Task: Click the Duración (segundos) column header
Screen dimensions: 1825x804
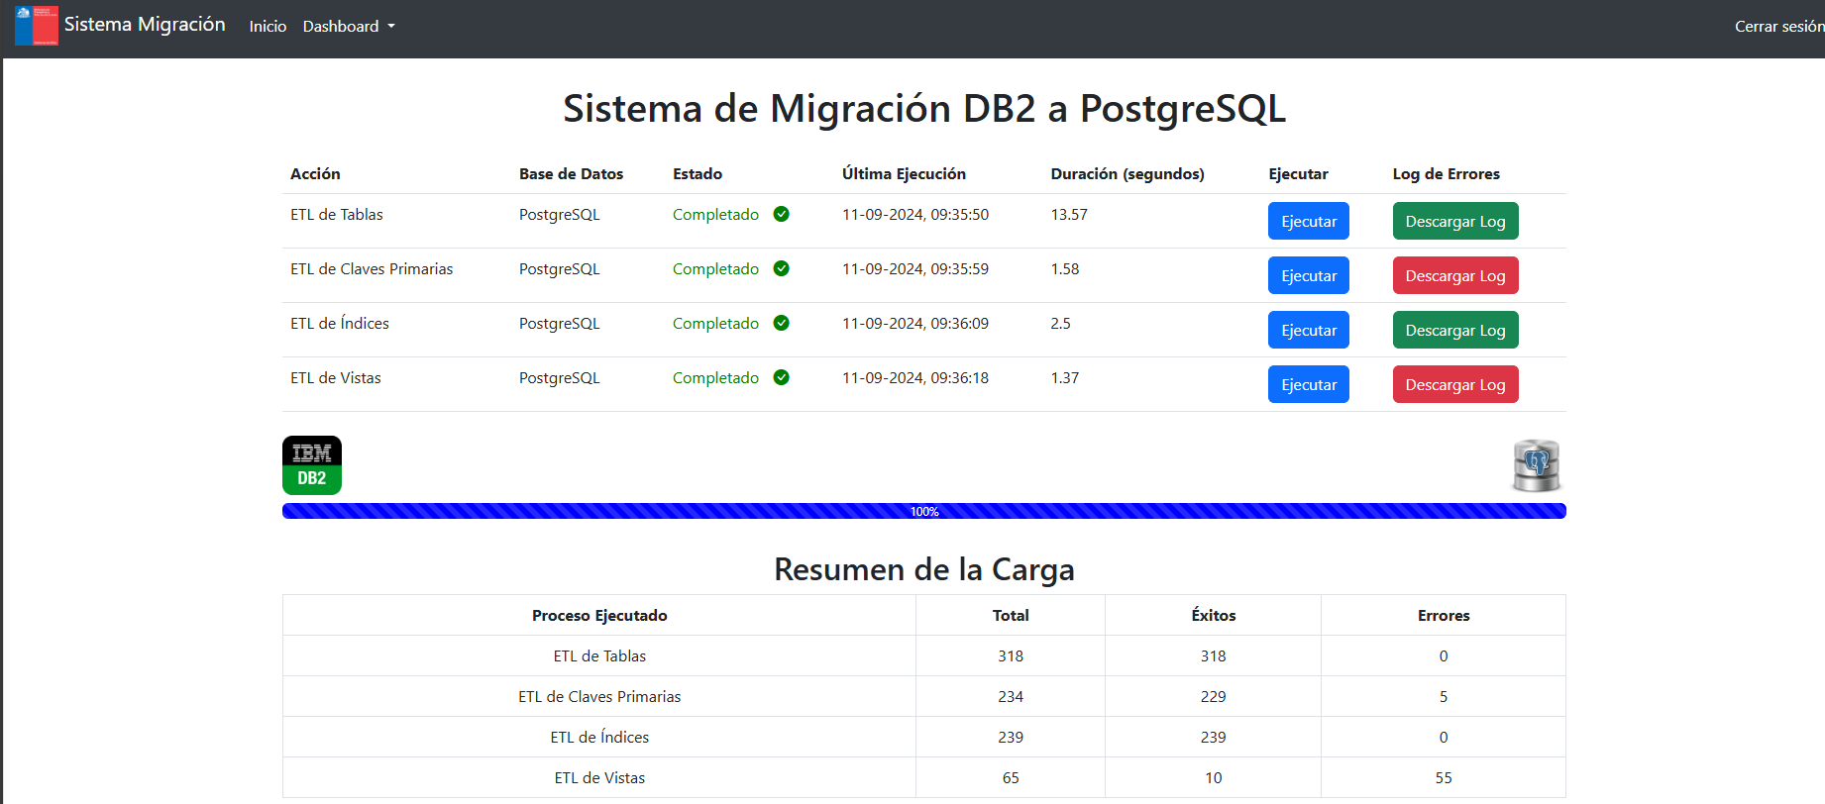Action: 1127,173
